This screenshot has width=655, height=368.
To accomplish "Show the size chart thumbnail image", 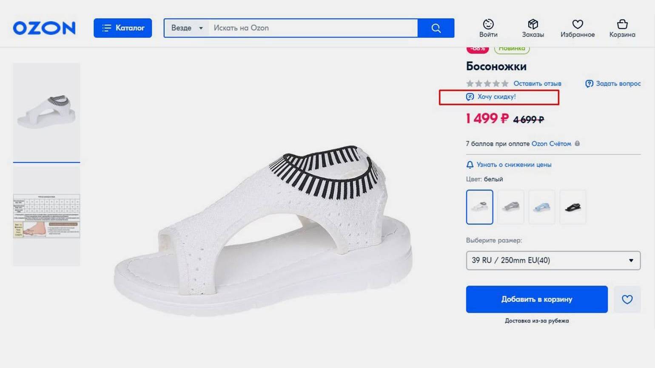I will 46,216.
